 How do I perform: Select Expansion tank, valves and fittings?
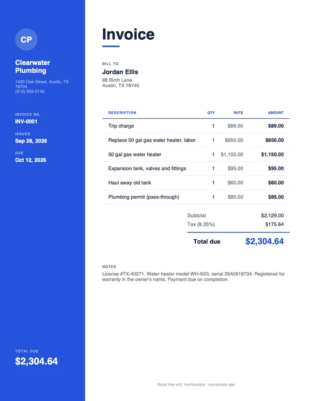147,169
